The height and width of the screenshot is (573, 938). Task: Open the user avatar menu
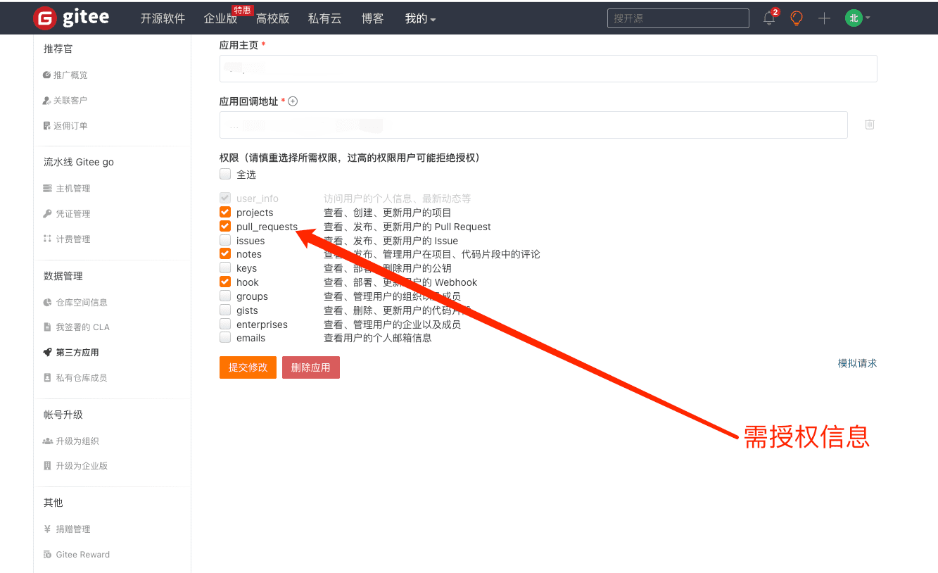857,18
